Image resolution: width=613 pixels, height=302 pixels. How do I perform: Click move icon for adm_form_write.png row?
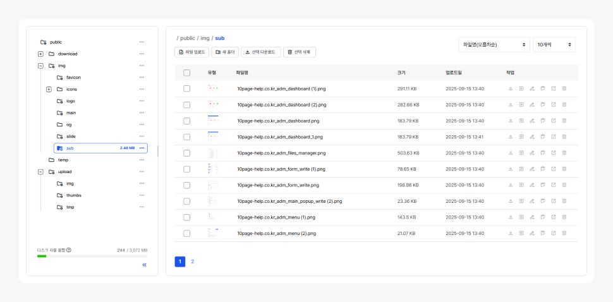pyautogui.click(x=521, y=185)
